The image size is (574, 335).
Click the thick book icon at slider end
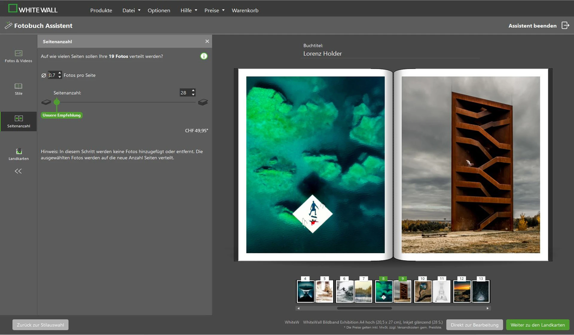coord(203,102)
